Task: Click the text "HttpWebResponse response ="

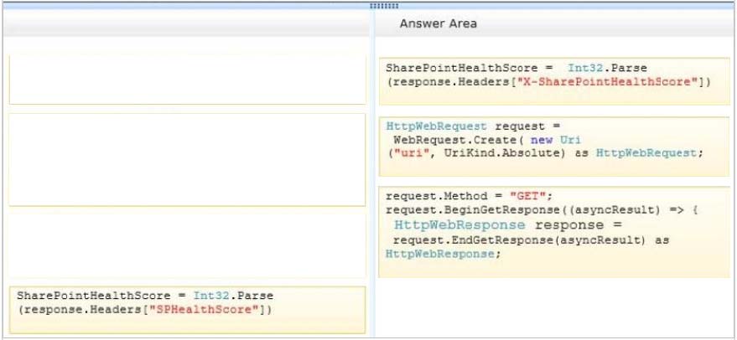Action: coord(508,225)
